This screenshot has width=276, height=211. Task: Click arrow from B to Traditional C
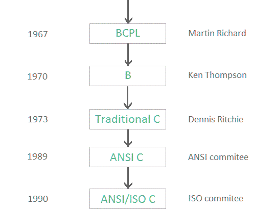[x=128, y=98]
